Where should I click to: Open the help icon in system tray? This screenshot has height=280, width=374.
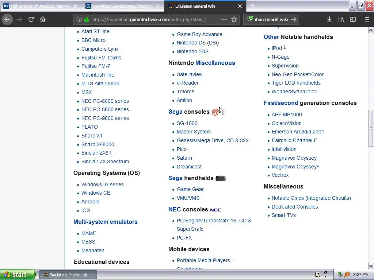317,275
